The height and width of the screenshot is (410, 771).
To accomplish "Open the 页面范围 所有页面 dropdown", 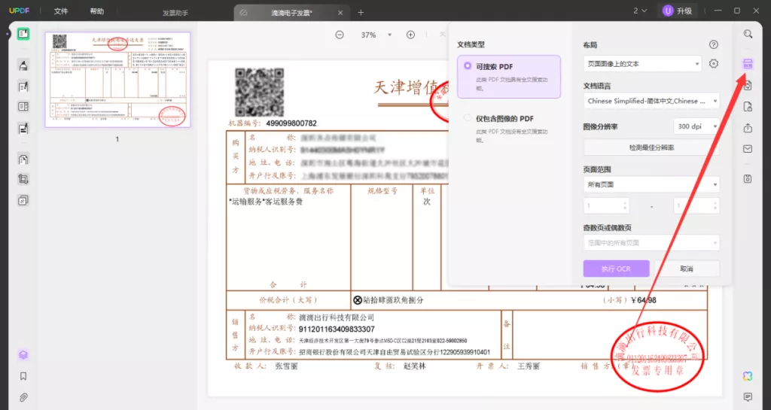I will (x=651, y=184).
